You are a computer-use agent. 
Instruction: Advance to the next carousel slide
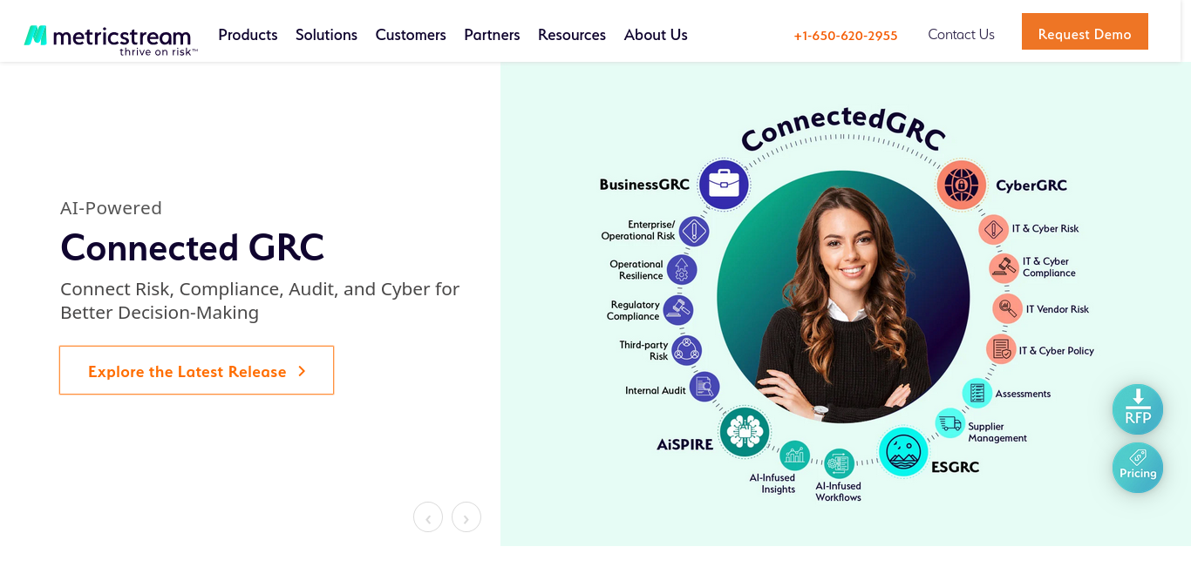[x=466, y=517]
